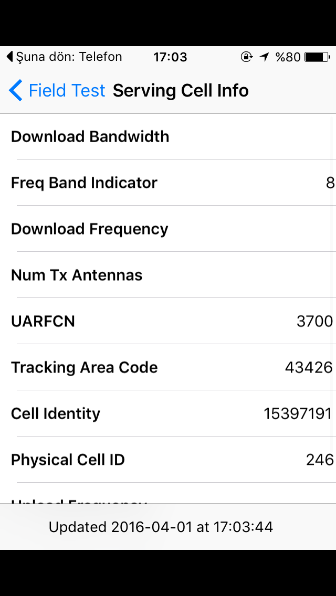Tap the location arrow status icon

click(265, 57)
